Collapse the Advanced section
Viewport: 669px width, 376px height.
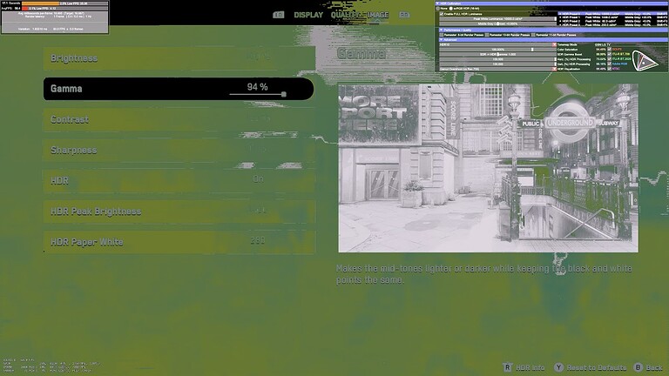coord(438,39)
